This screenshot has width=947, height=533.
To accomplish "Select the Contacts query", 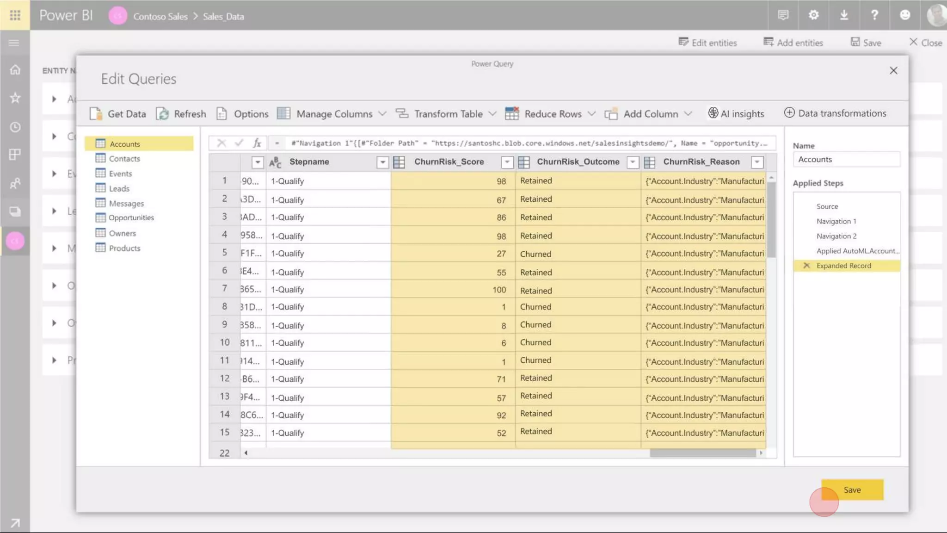I will [x=124, y=159].
